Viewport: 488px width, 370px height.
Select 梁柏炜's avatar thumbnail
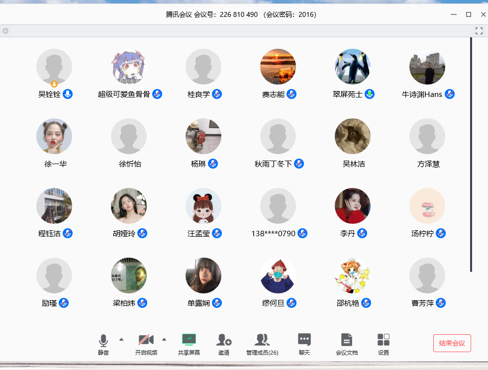click(x=129, y=276)
